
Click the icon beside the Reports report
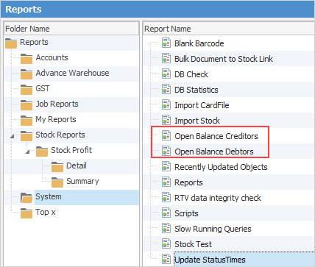[x=166, y=182]
